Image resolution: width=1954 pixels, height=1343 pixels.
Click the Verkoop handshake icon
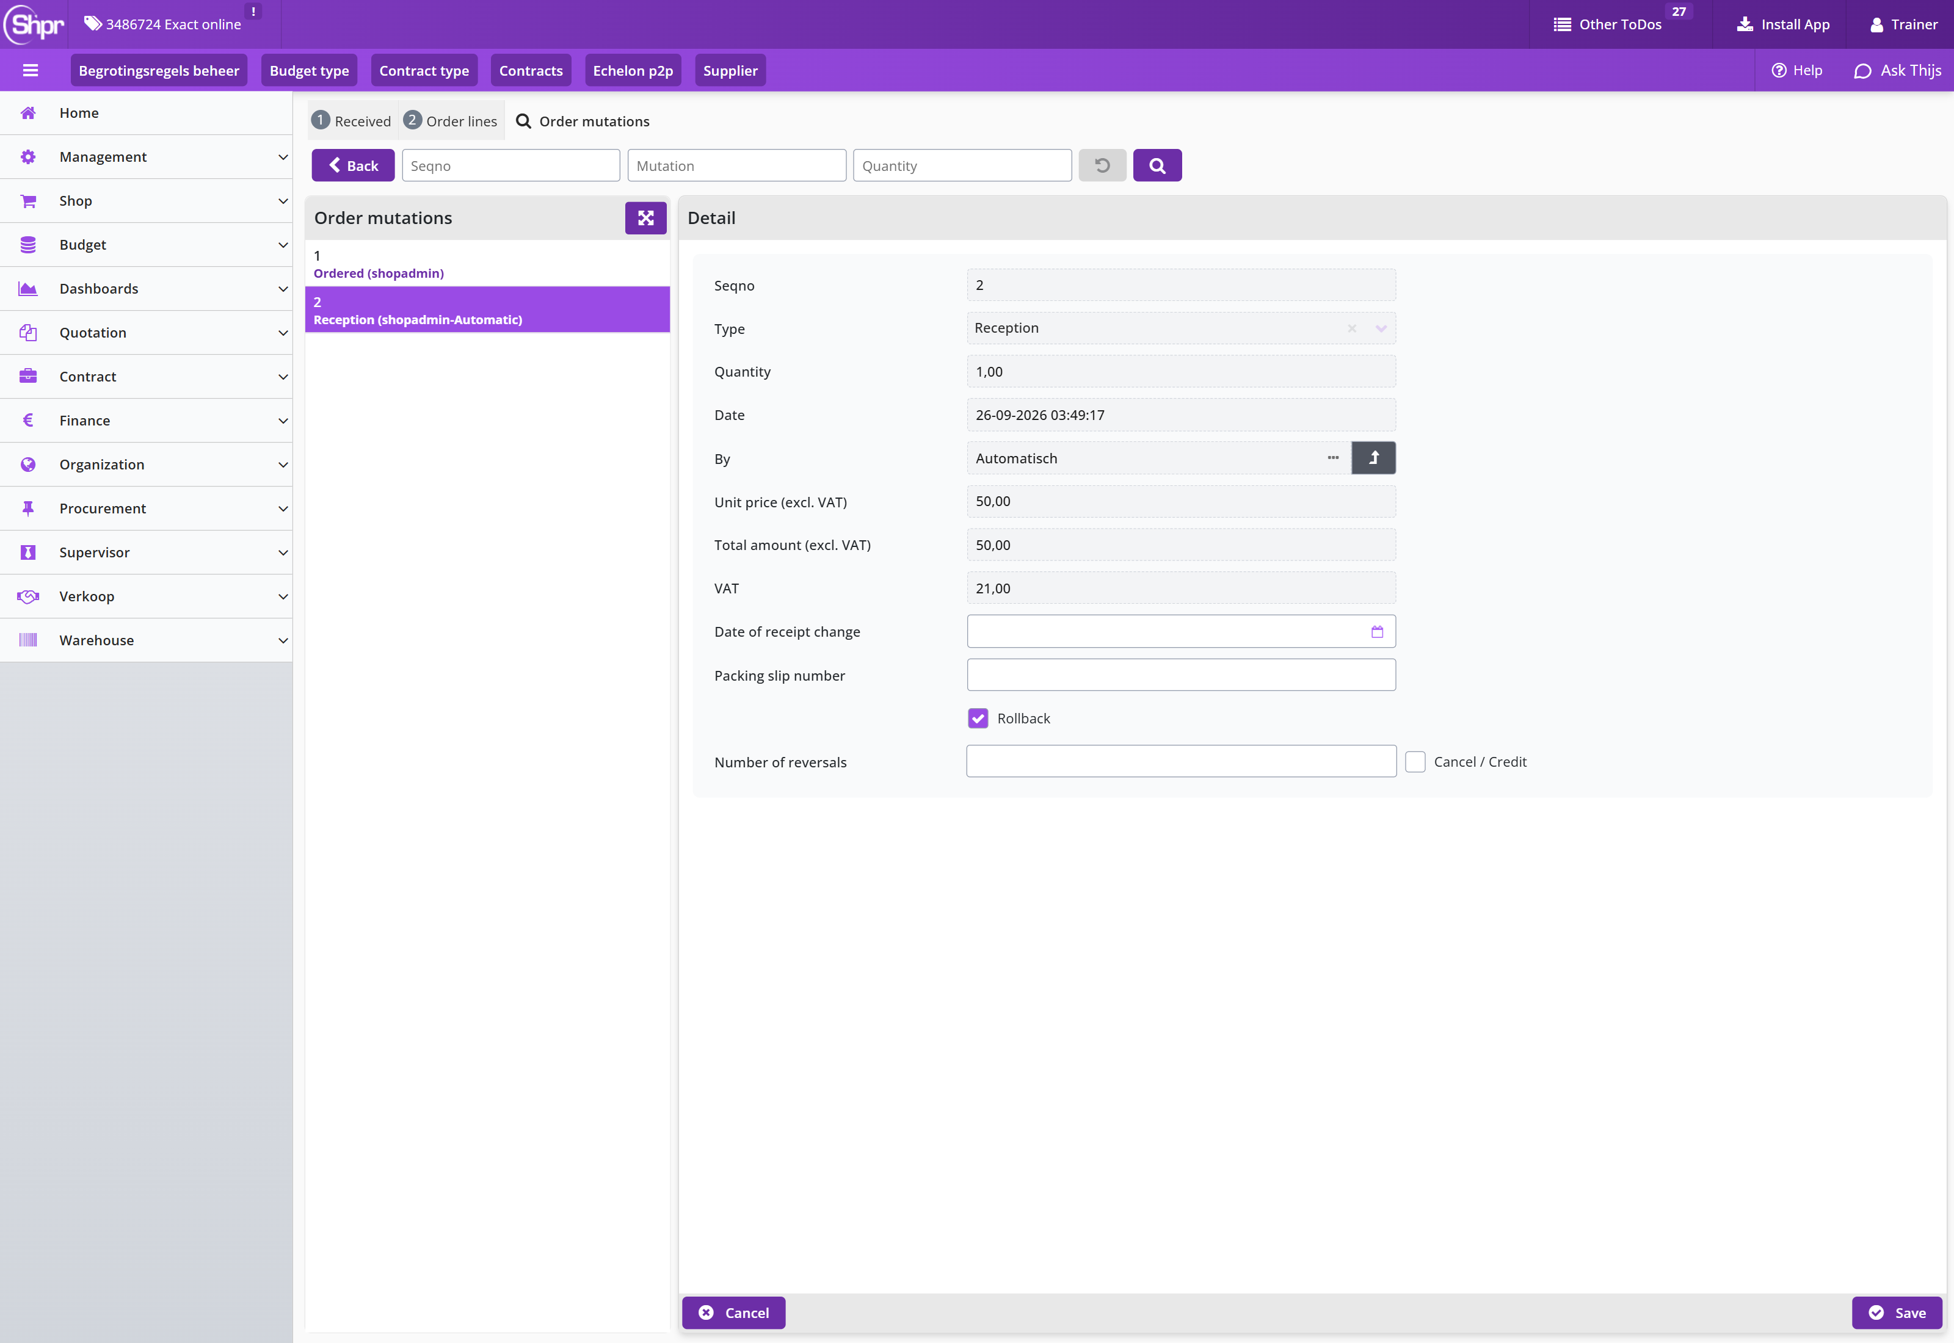coord(27,596)
